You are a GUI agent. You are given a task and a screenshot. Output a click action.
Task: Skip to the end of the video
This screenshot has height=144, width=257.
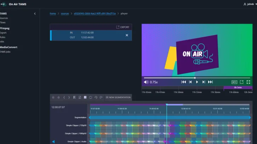pyautogui.click(x=210, y=82)
